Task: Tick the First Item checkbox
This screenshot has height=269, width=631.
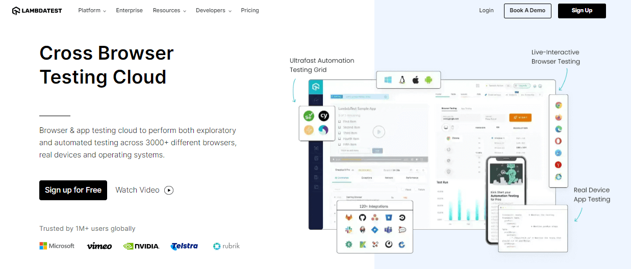Action: pos(340,122)
